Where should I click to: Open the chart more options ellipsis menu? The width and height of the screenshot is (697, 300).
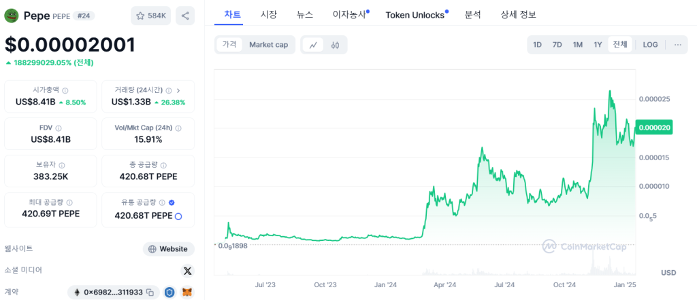pos(677,45)
